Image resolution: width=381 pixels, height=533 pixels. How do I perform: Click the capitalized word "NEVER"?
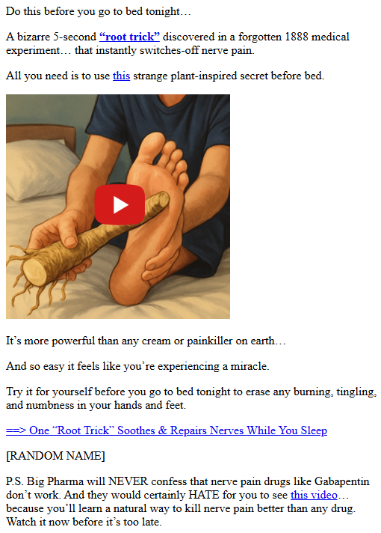[x=128, y=481]
